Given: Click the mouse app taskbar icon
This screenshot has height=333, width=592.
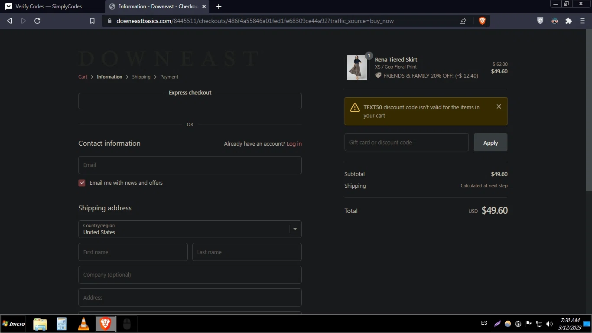Looking at the screenshot, I should click(127, 324).
